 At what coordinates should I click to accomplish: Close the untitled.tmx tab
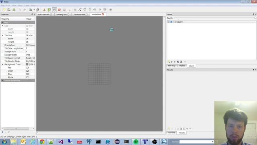click(x=103, y=14)
